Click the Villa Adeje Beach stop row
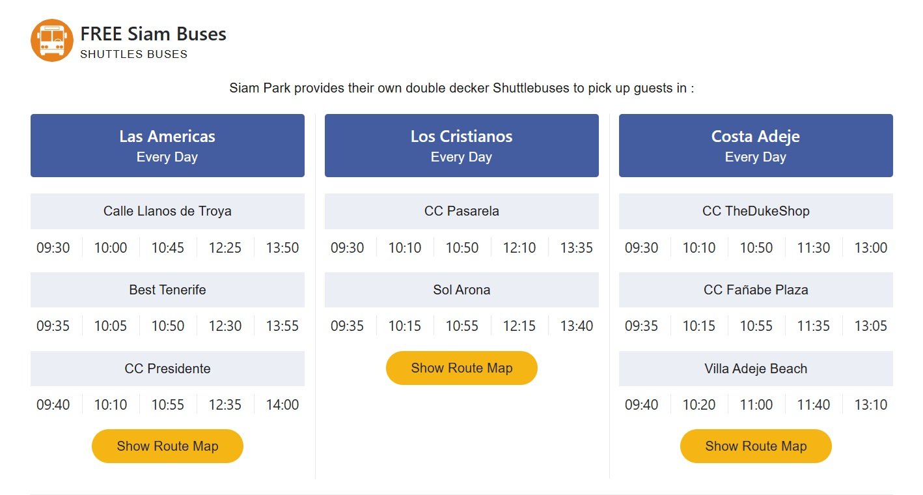This screenshot has height=495, width=923. pyautogui.click(x=755, y=369)
